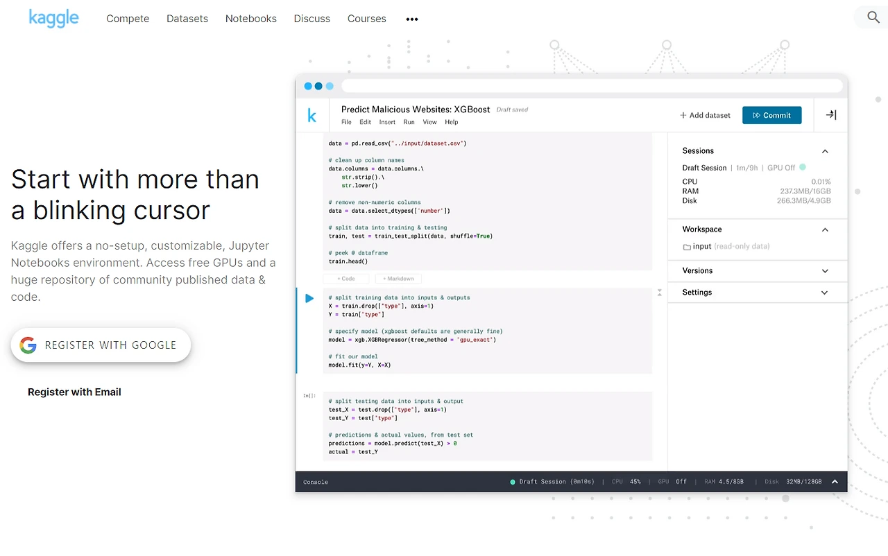Click the "train.head()" code line
The width and height of the screenshot is (888, 556).
click(x=348, y=261)
